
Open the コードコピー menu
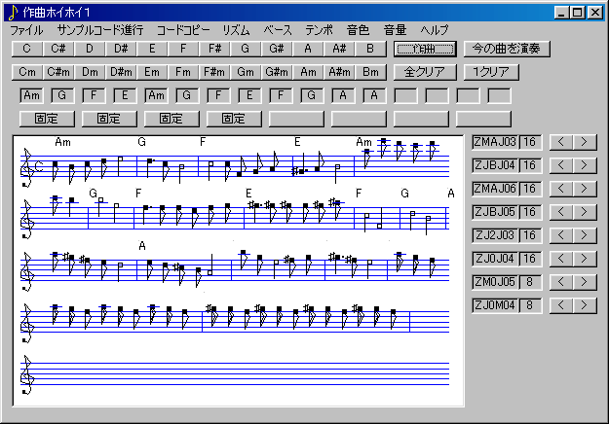click(x=183, y=30)
